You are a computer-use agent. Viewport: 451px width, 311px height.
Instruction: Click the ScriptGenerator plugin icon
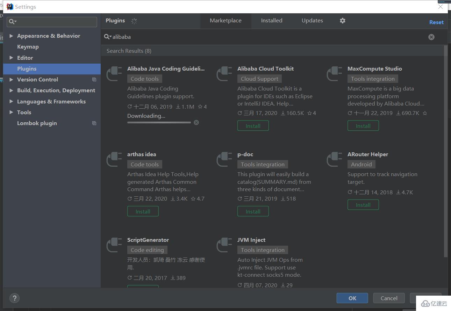(x=114, y=245)
